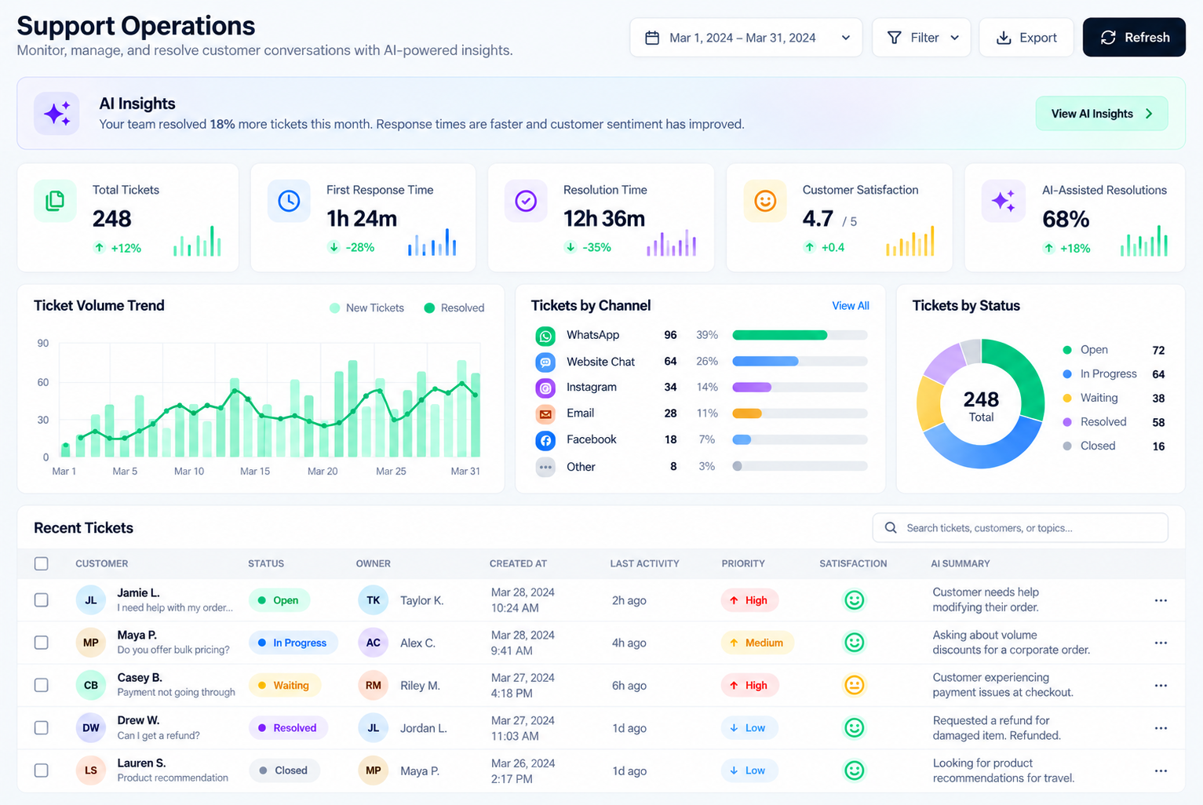This screenshot has width=1203, height=805.
Task: Open the Mar 1 – Mar 31 date range dropdown
Action: [x=745, y=38]
